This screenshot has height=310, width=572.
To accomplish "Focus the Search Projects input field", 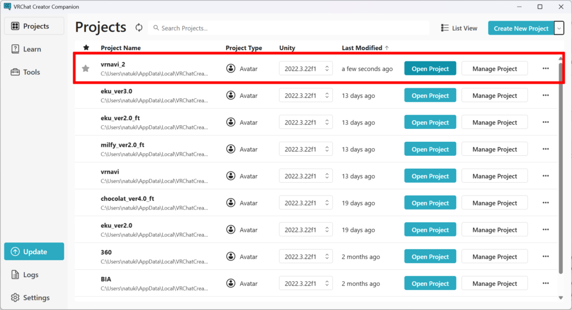I will [x=290, y=28].
